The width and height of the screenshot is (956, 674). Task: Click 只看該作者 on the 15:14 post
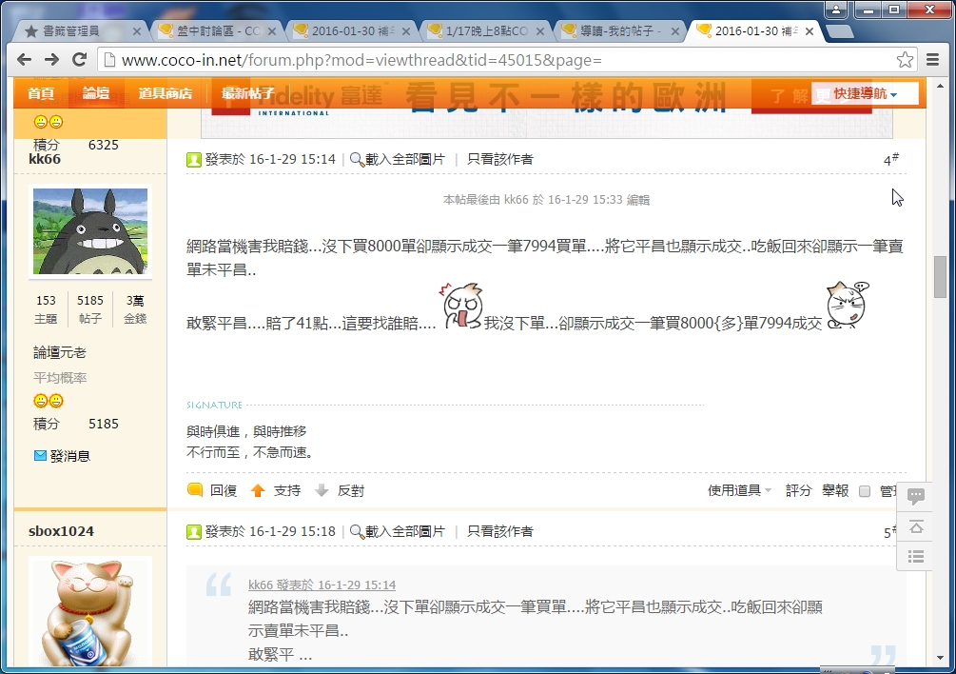point(500,159)
